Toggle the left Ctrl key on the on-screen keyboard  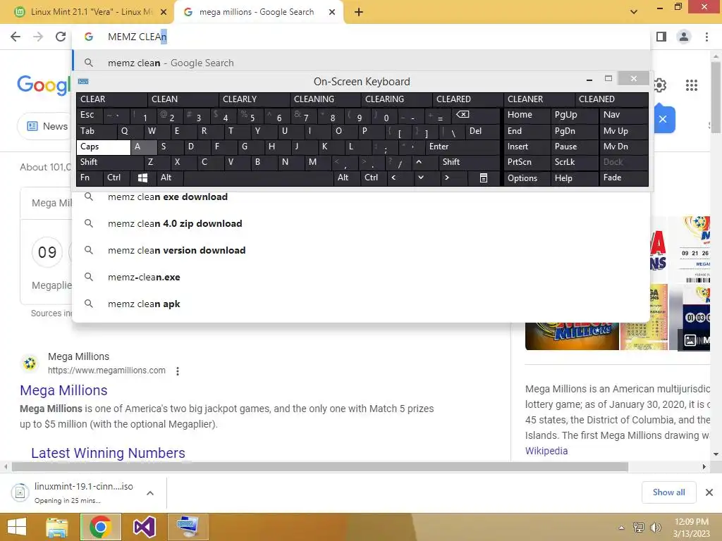pos(116,178)
